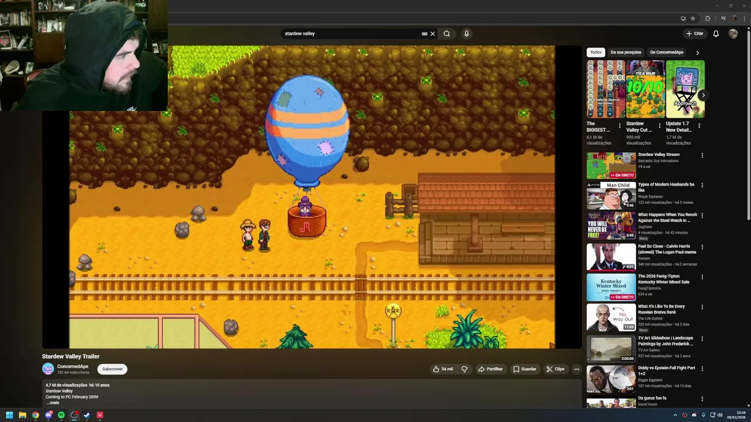Screen dimensions: 751x422
Task: Open Steam from the taskbar
Action: pos(87,415)
